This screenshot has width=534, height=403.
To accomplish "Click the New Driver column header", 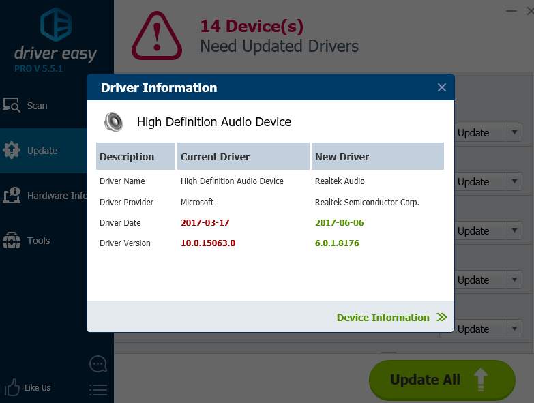I will (378, 156).
